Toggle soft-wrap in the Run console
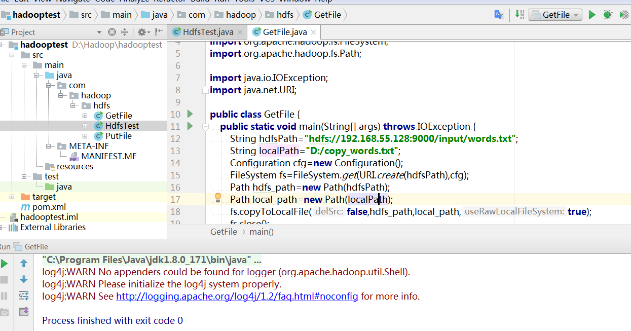631x331 pixels. tap(24, 296)
